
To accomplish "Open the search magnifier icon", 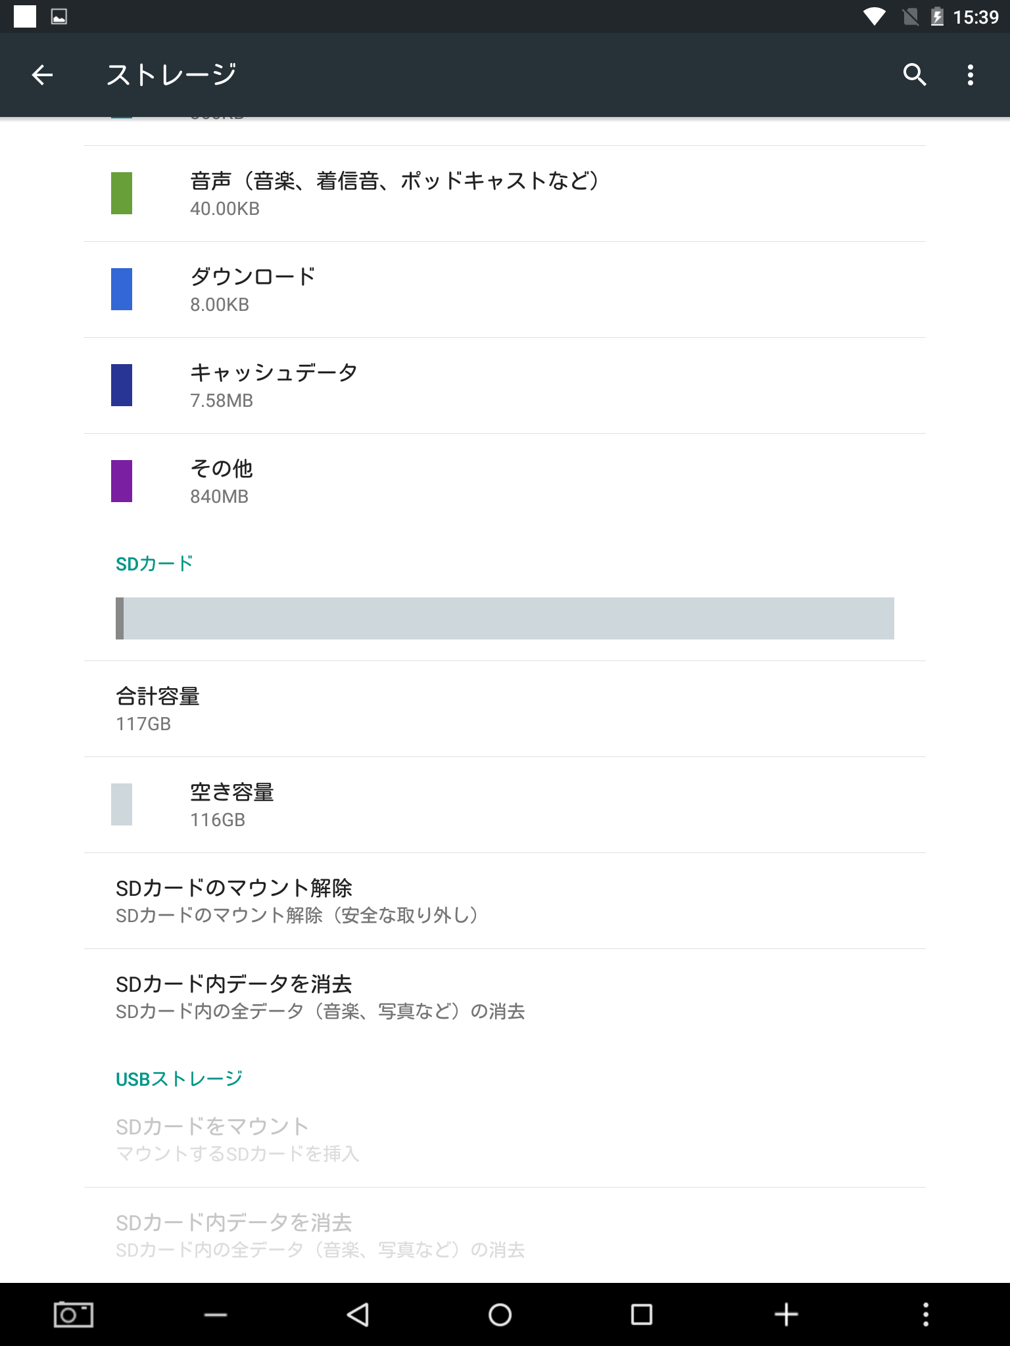I will click(914, 75).
